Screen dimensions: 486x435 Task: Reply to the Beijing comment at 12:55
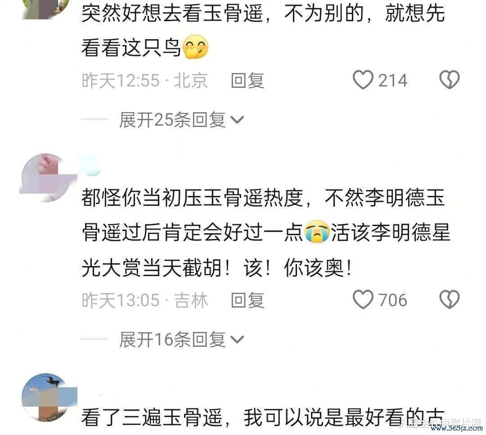[247, 80]
